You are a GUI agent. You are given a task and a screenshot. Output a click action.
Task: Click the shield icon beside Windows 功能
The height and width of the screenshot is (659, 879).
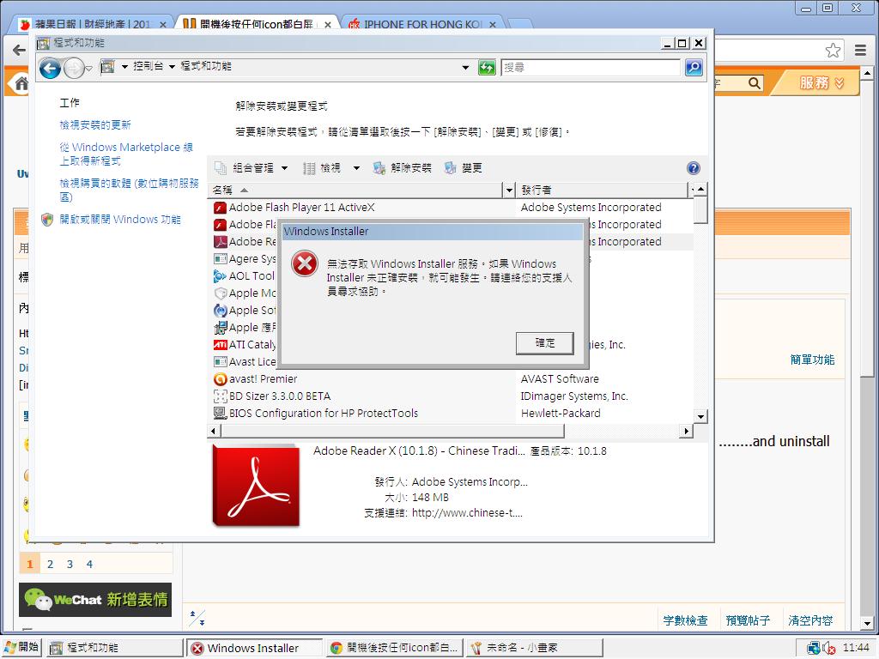click(x=48, y=220)
